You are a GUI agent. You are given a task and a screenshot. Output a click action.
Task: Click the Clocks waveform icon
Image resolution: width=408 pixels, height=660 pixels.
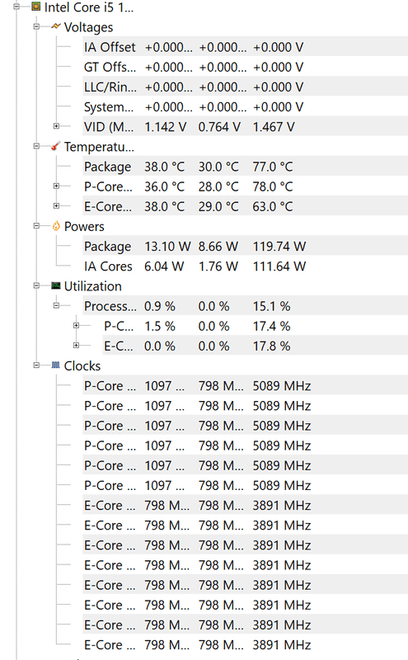coord(55,365)
